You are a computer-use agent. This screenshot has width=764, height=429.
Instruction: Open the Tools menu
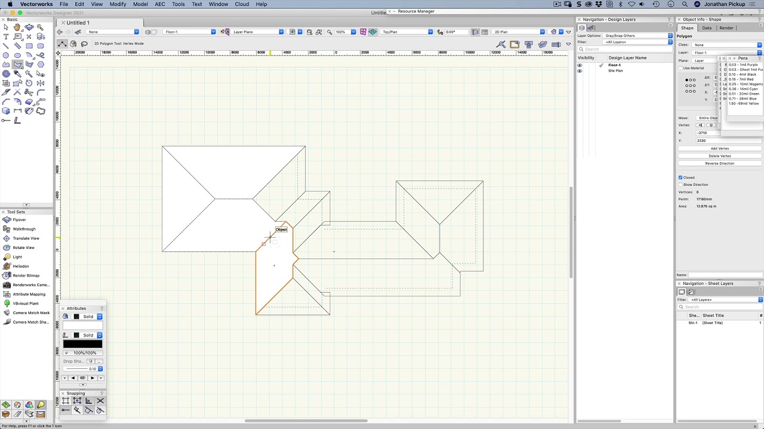click(x=178, y=4)
